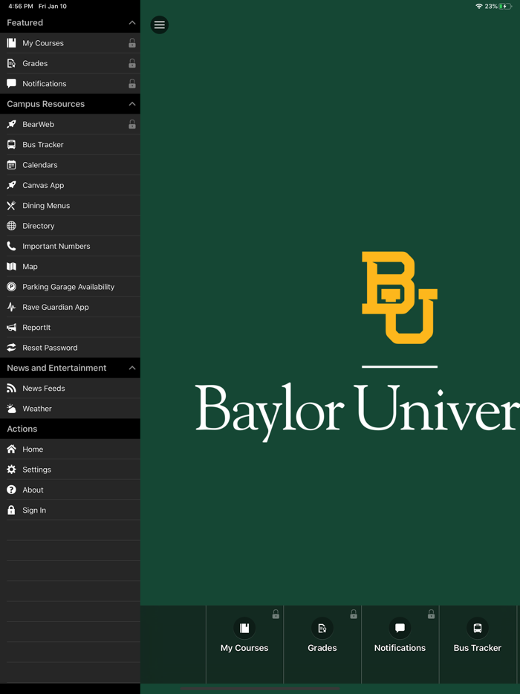The height and width of the screenshot is (694, 520).
Task: Click the Bus Tracker bus icon in sidebar
Action: pyautogui.click(x=11, y=145)
